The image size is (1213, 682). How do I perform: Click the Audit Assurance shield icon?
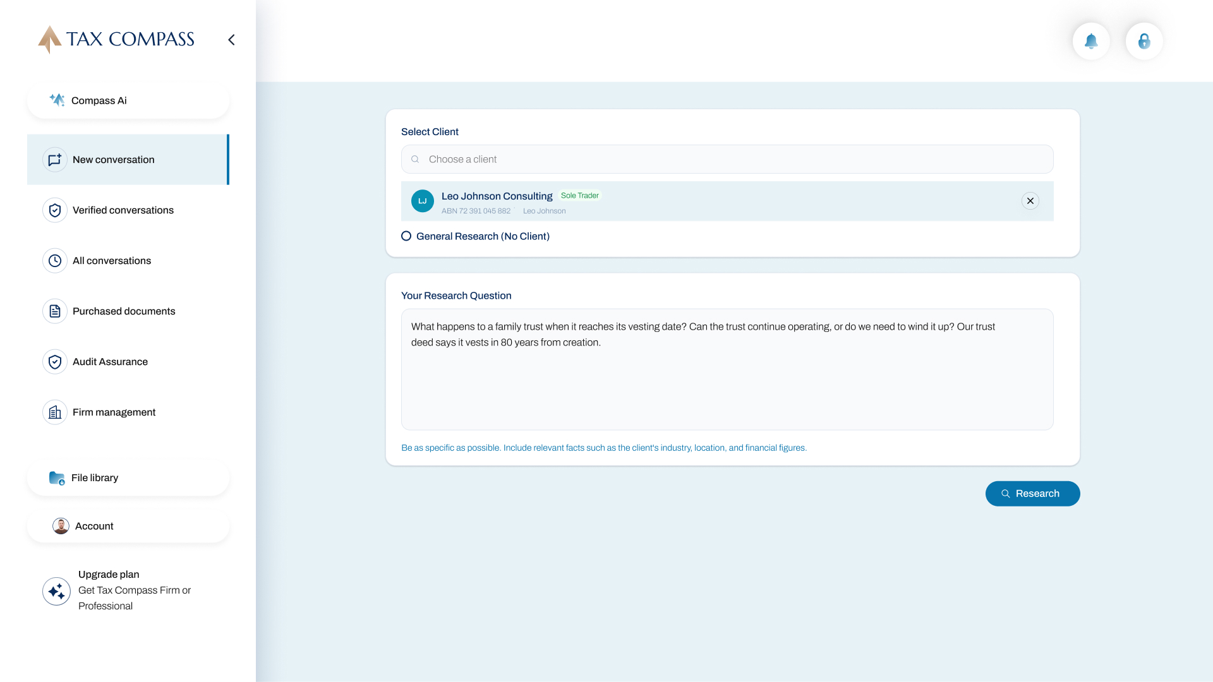pos(55,362)
